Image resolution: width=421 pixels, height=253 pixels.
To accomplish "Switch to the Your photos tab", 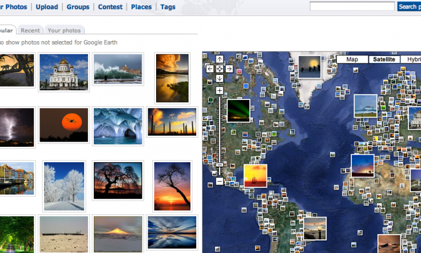I will point(64,30).
